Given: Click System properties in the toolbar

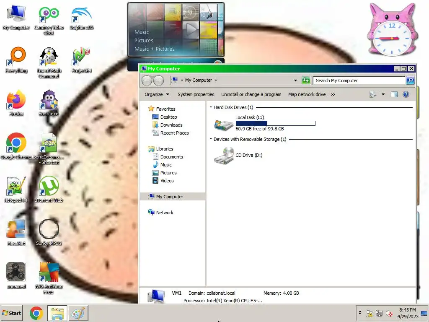Looking at the screenshot, I should [x=196, y=94].
